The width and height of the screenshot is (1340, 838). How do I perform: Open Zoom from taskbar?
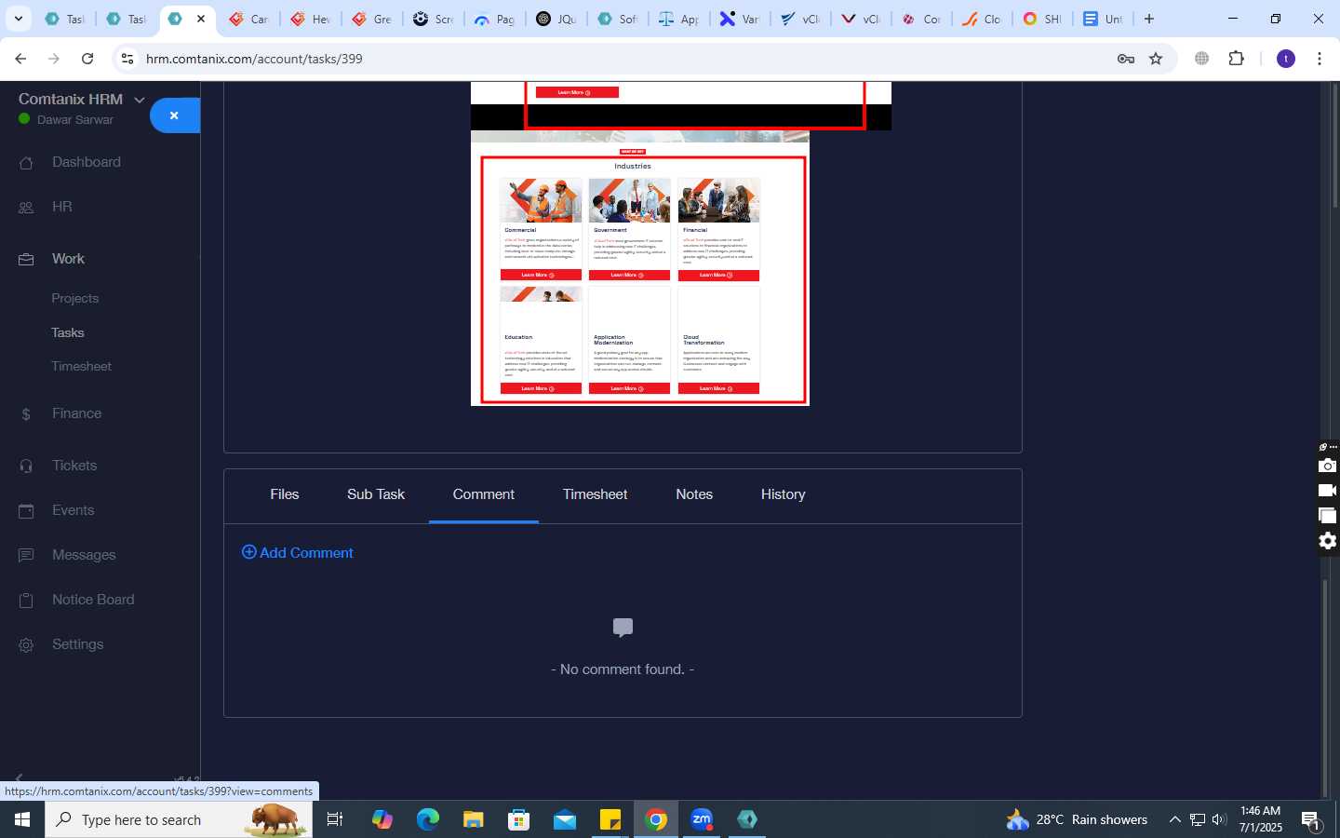point(702,819)
